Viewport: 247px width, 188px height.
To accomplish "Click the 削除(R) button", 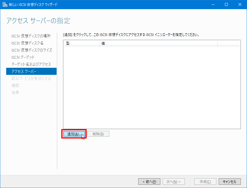I will 98,133.
